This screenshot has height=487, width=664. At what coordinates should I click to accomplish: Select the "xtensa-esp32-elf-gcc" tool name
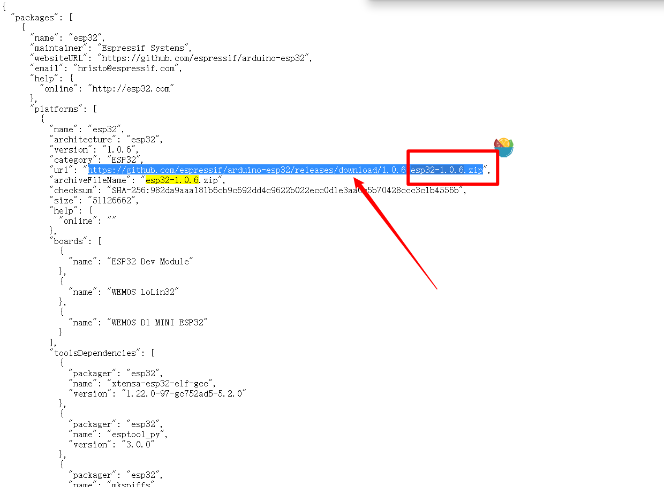tap(161, 384)
